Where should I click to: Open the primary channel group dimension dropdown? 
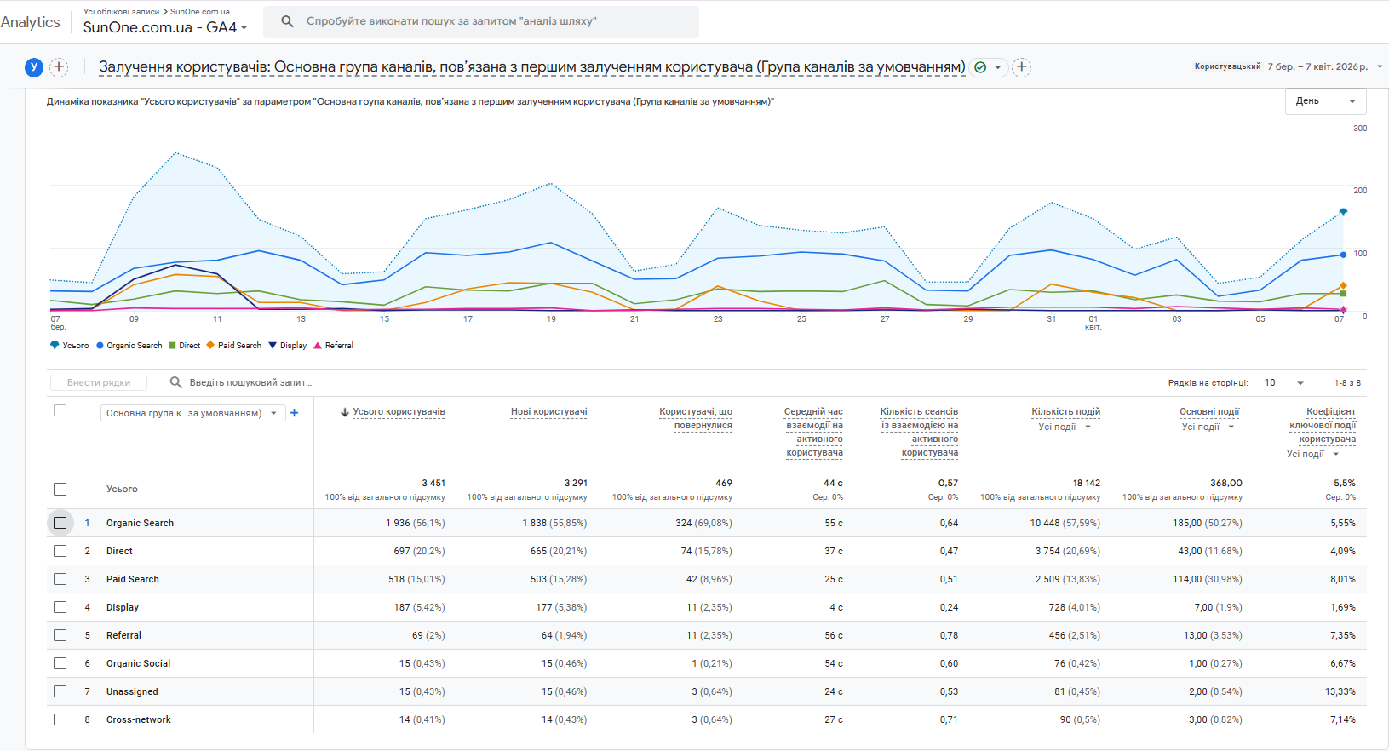[192, 413]
